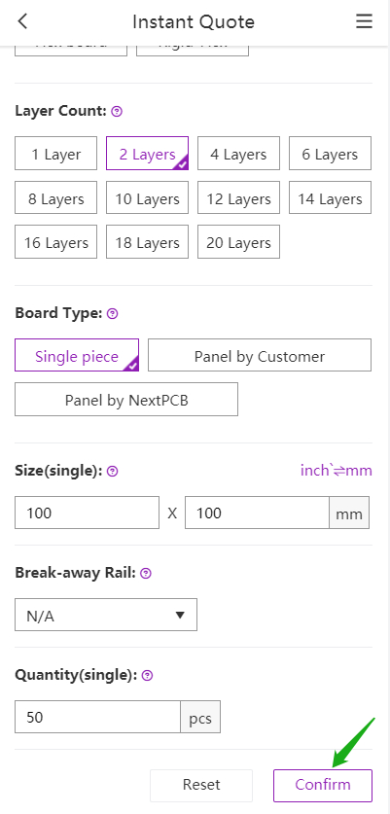Choose the 6 Layers option

pyautogui.click(x=331, y=154)
